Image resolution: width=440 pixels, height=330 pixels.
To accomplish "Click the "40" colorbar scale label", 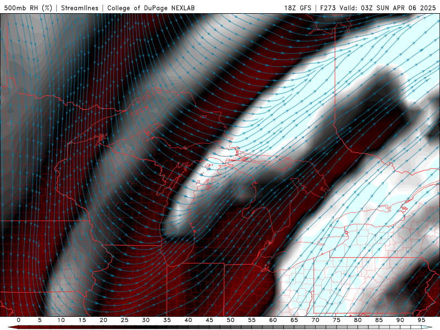I will click(x=188, y=320).
